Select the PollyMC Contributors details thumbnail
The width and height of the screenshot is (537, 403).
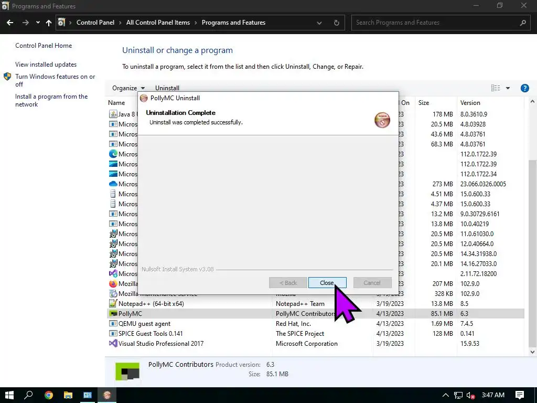[127, 372]
